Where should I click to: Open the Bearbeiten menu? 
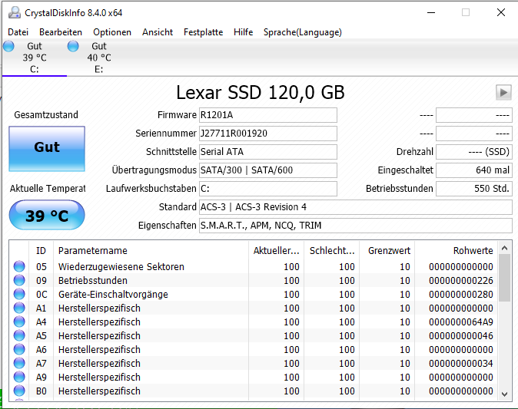pos(61,32)
